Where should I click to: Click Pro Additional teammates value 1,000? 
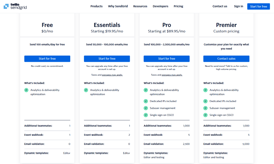pyautogui.click(x=186, y=126)
